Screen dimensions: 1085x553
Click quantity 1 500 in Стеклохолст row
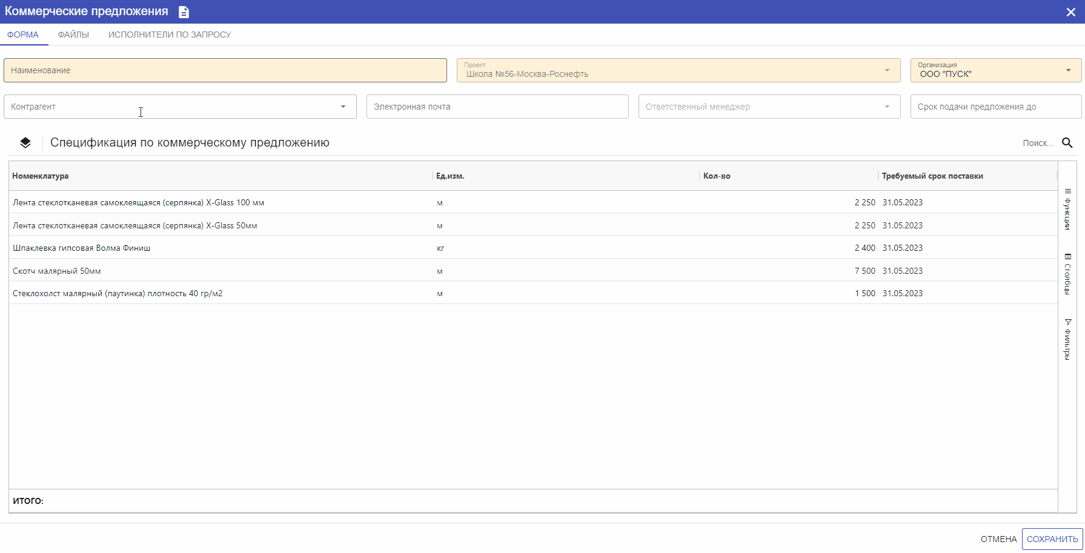(865, 293)
